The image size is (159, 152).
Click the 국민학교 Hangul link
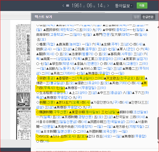point(66,30)
